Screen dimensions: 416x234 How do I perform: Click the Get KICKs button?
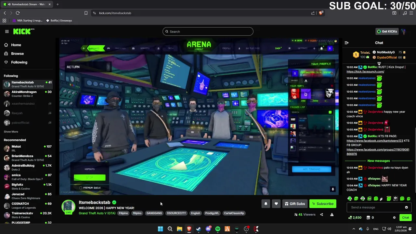pos(387,32)
